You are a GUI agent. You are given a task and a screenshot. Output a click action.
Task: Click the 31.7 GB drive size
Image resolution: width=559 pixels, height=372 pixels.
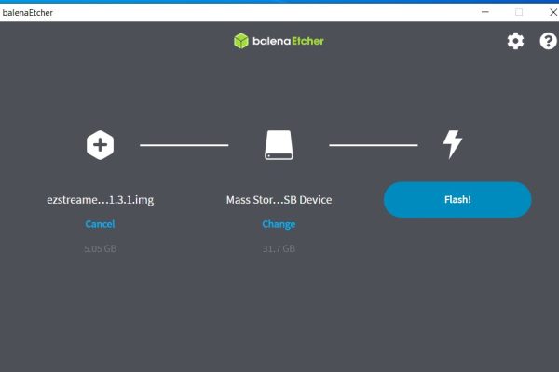279,248
